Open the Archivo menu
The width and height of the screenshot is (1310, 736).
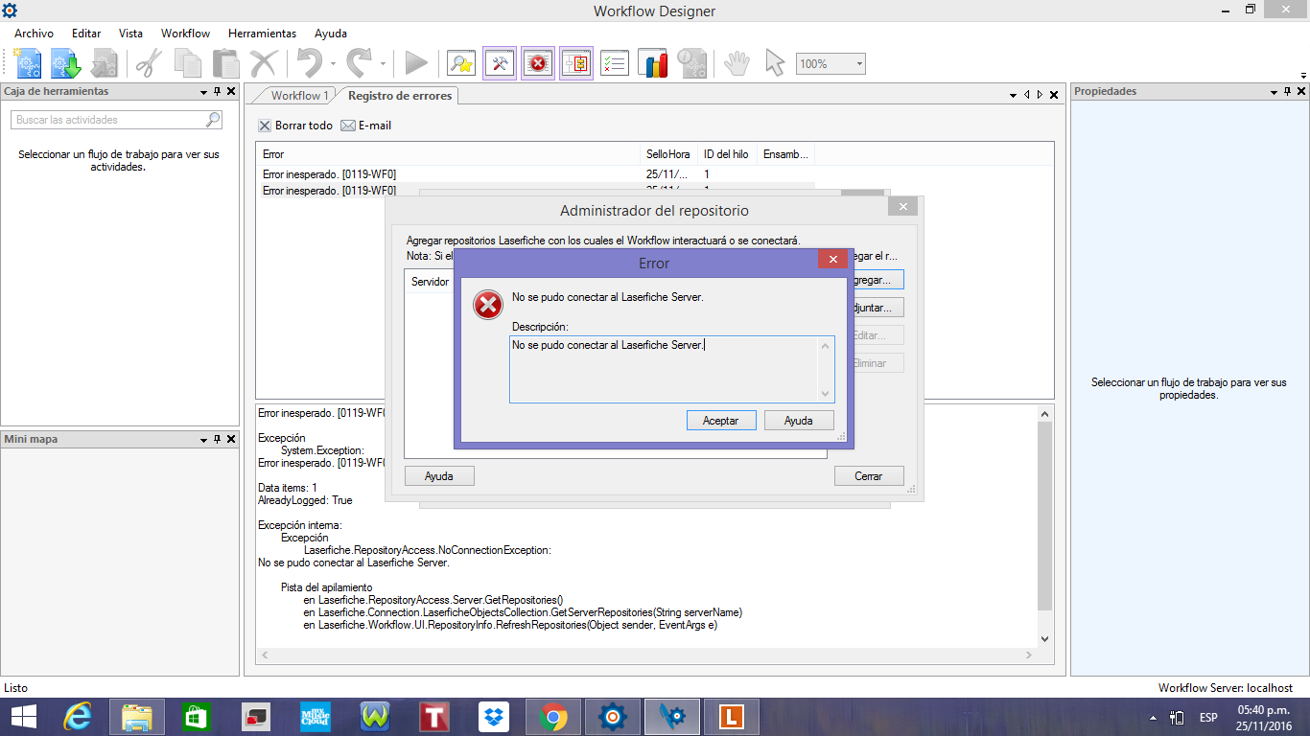34,34
